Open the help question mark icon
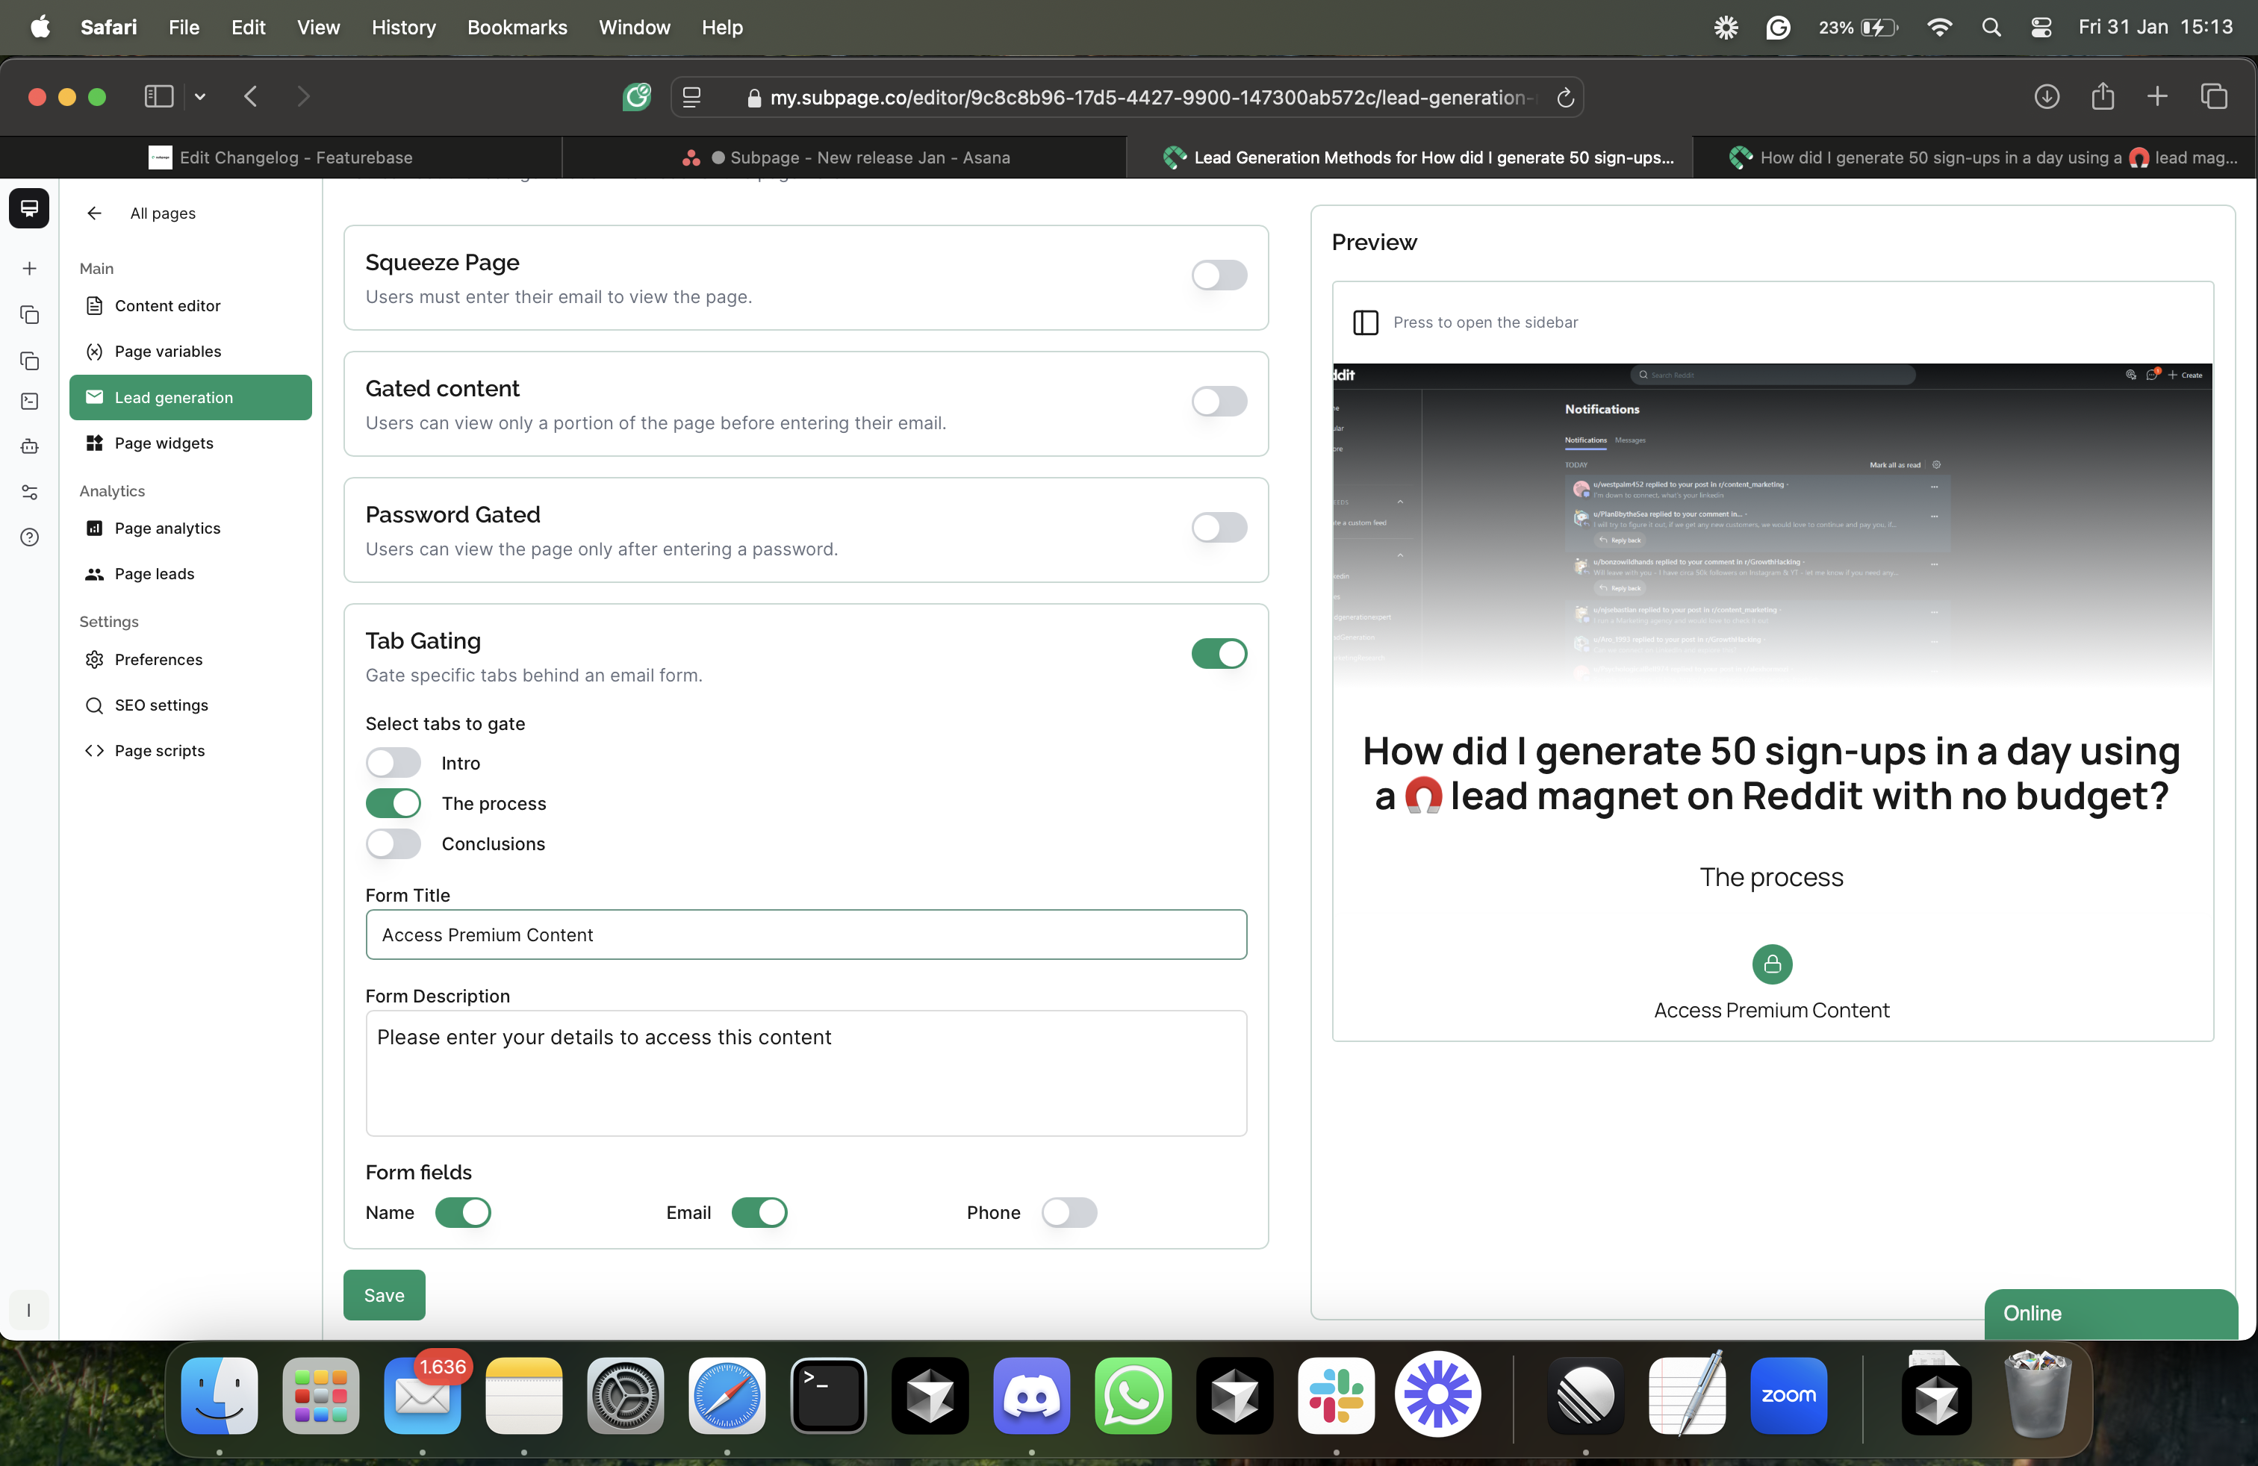This screenshot has height=1466, width=2258. tap(29, 537)
